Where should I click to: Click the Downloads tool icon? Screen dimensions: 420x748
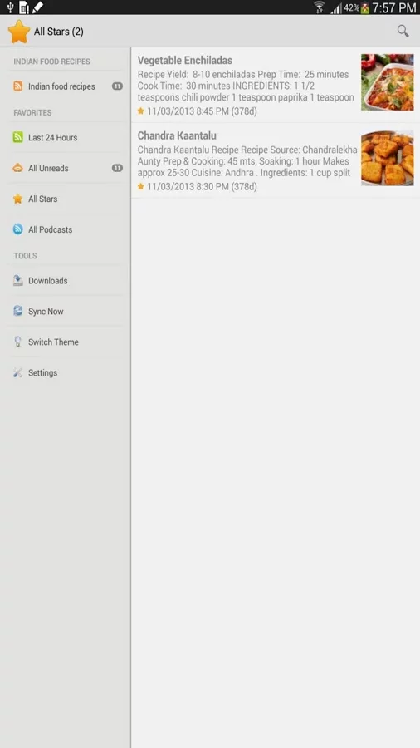(x=17, y=281)
